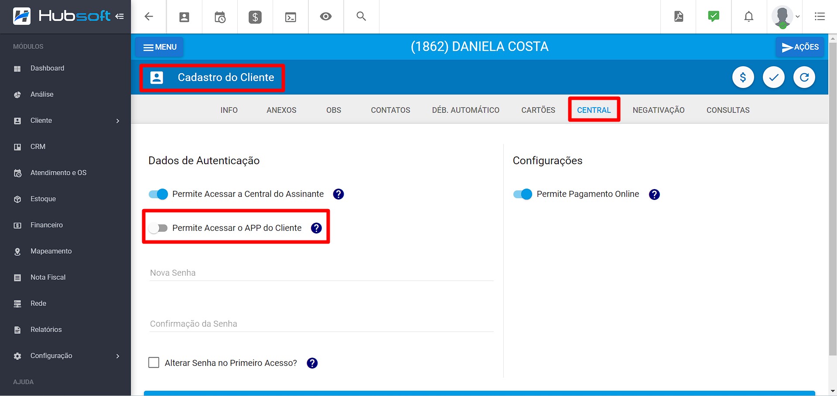This screenshot has width=837, height=396.
Task: Open the client person icon in top toolbar
Action: coord(184,17)
